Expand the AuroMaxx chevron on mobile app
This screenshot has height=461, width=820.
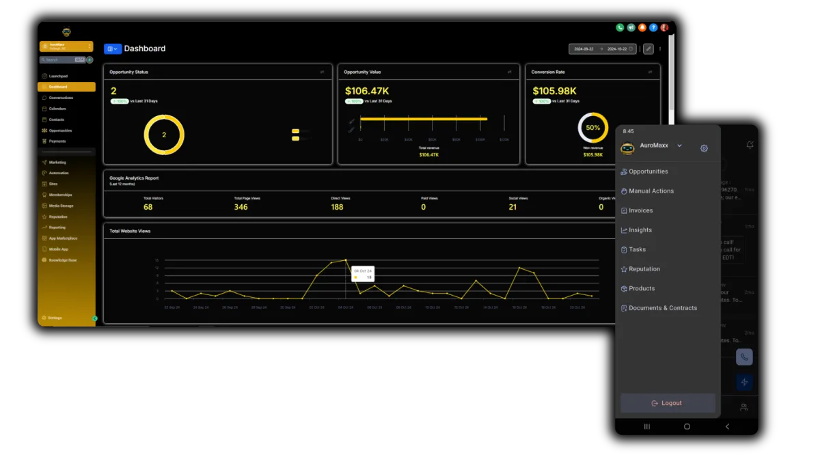[x=679, y=145]
